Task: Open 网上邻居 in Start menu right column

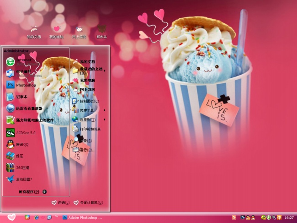Action: 84,89
